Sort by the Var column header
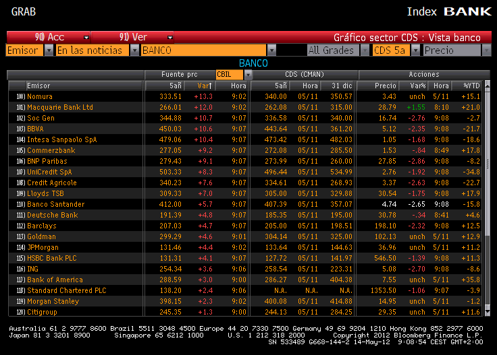The height and width of the screenshot is (355, 497). click(x=200, y=86)
